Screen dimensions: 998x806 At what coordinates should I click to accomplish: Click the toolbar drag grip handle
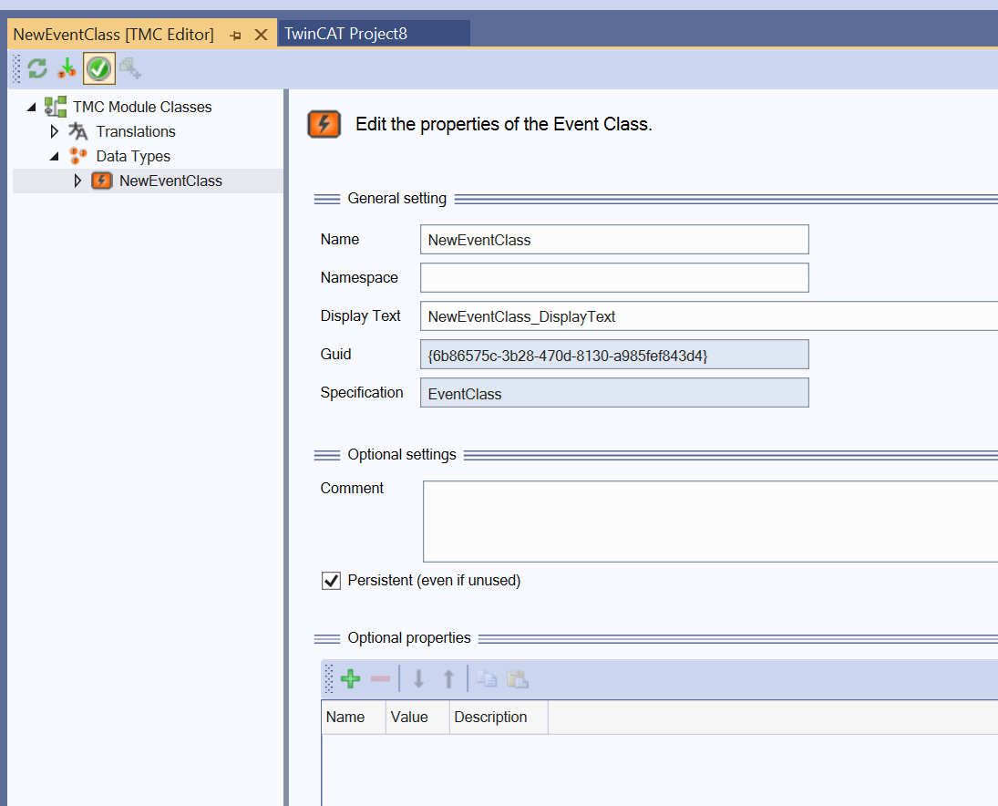(16, 68)
